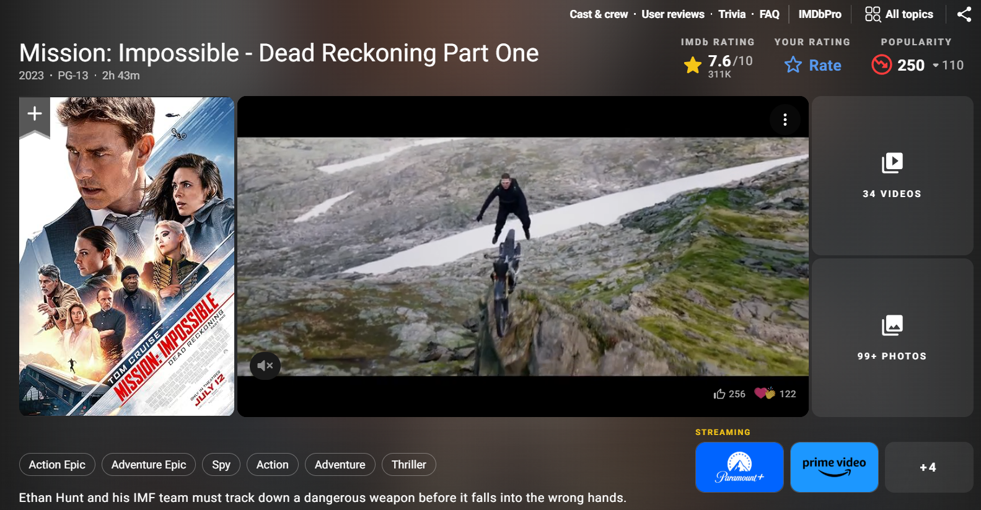Rate the movie with the blue star
This screenshot has height=510, width=981.
click(x=812, y=65)
